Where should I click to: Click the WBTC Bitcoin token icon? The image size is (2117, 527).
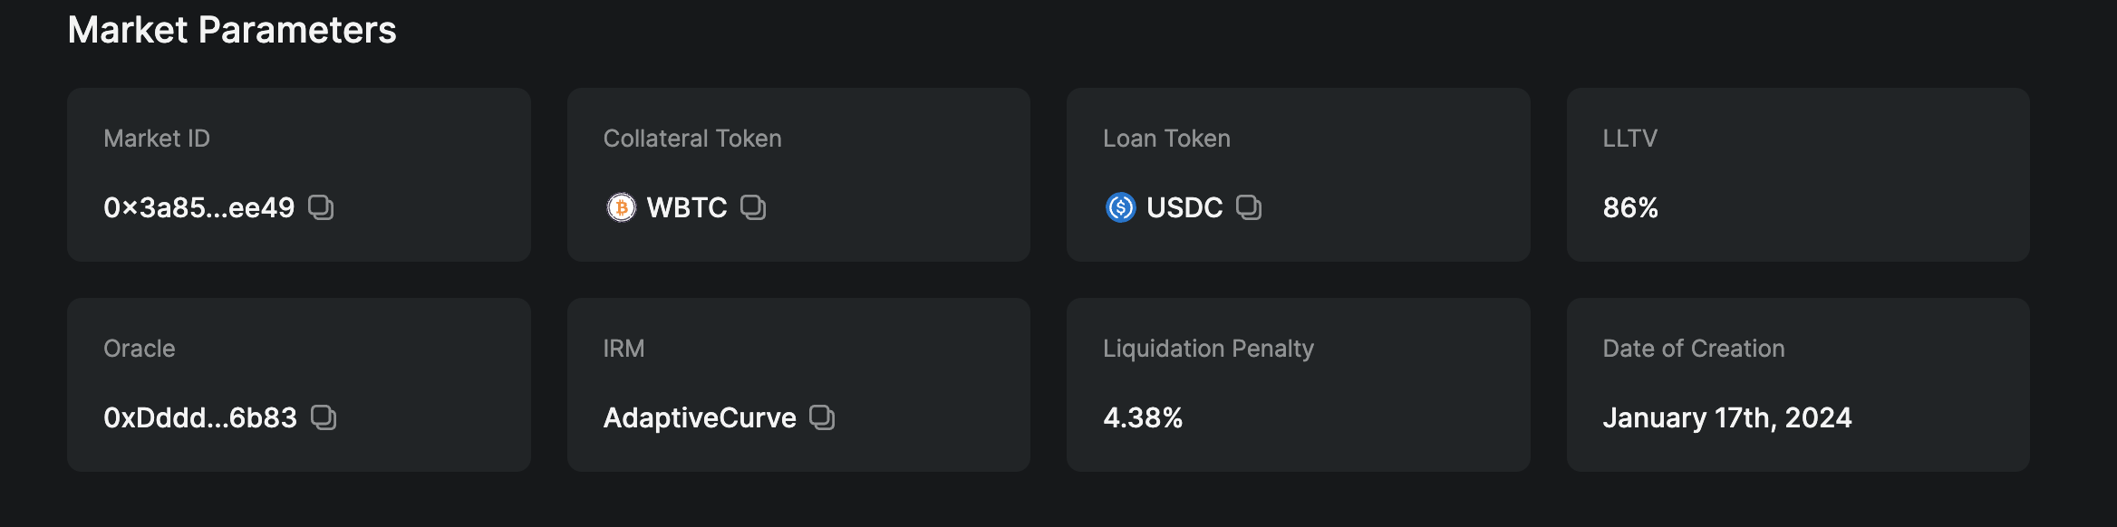tap(622, 208)
